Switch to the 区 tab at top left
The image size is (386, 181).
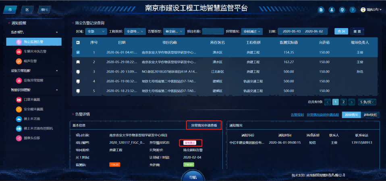[27, 9]
